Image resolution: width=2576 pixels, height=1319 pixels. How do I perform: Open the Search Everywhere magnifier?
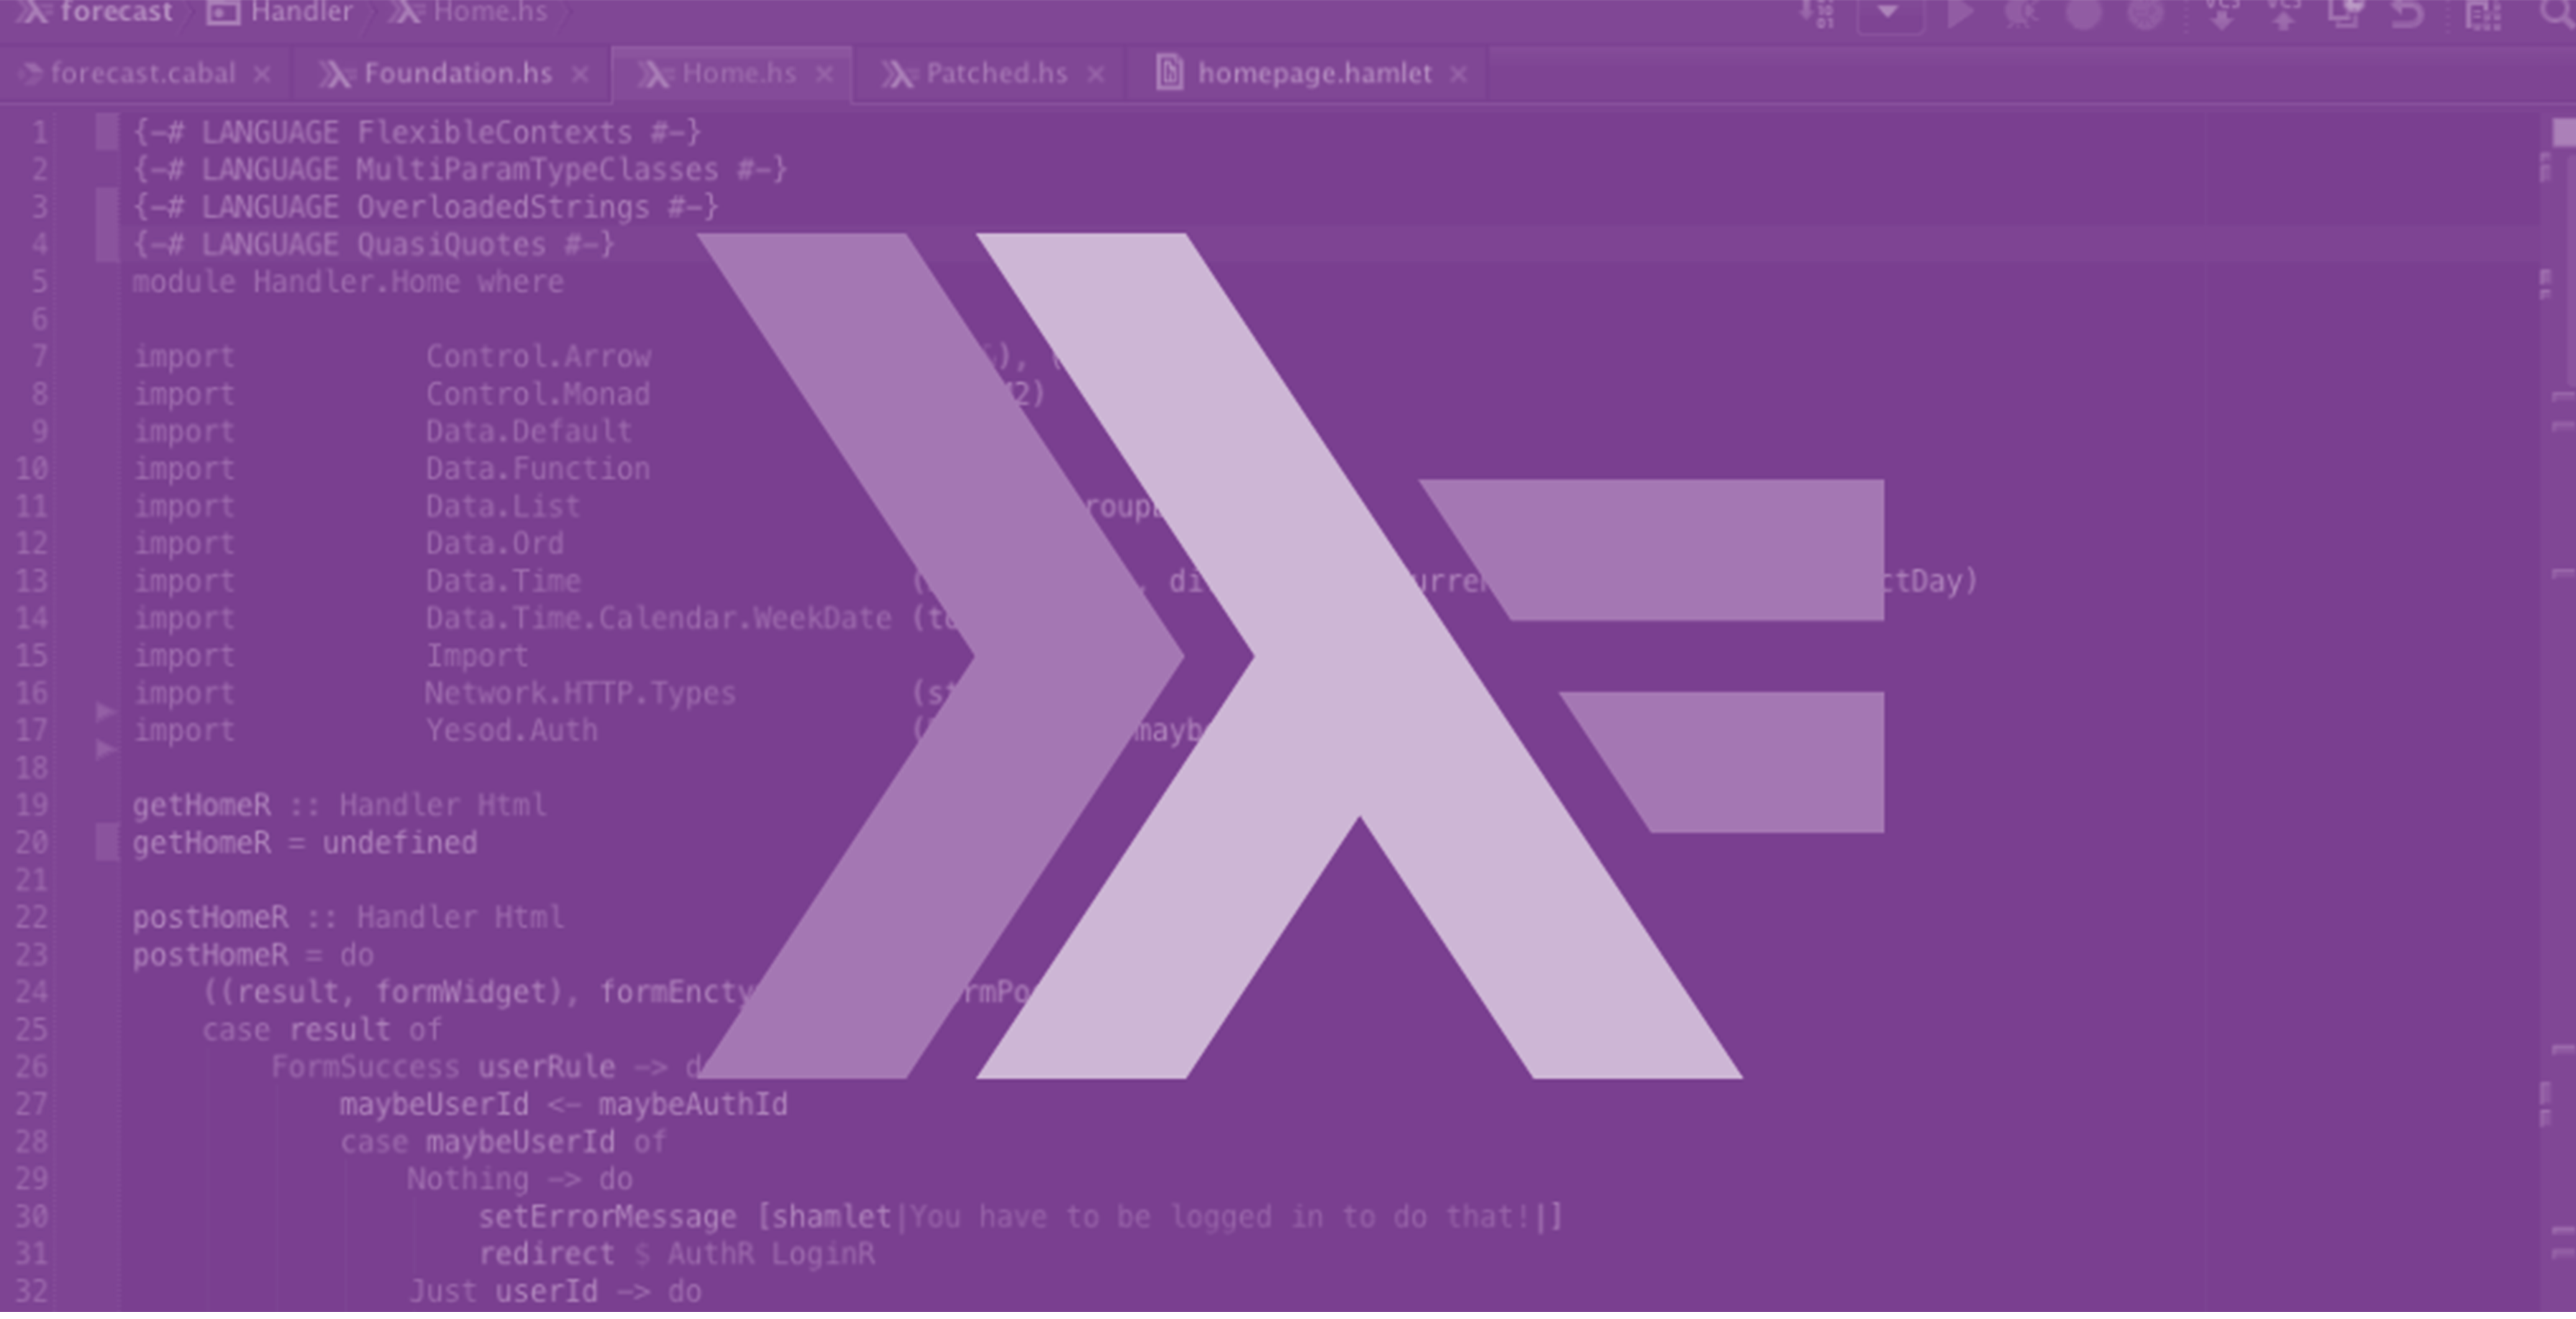pos(2558,12)
